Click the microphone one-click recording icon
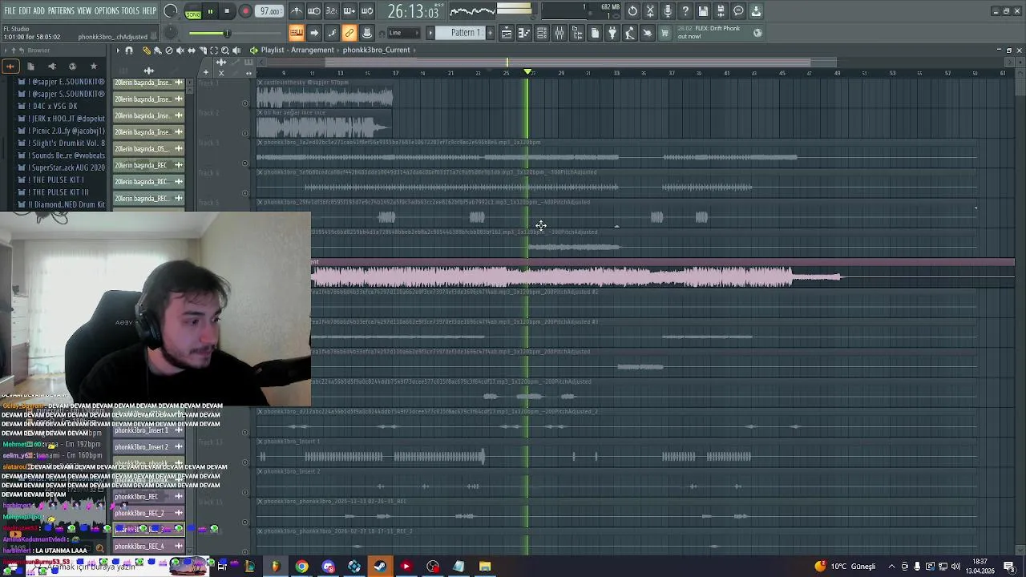1026x577 pixels. tap(668, 11)
